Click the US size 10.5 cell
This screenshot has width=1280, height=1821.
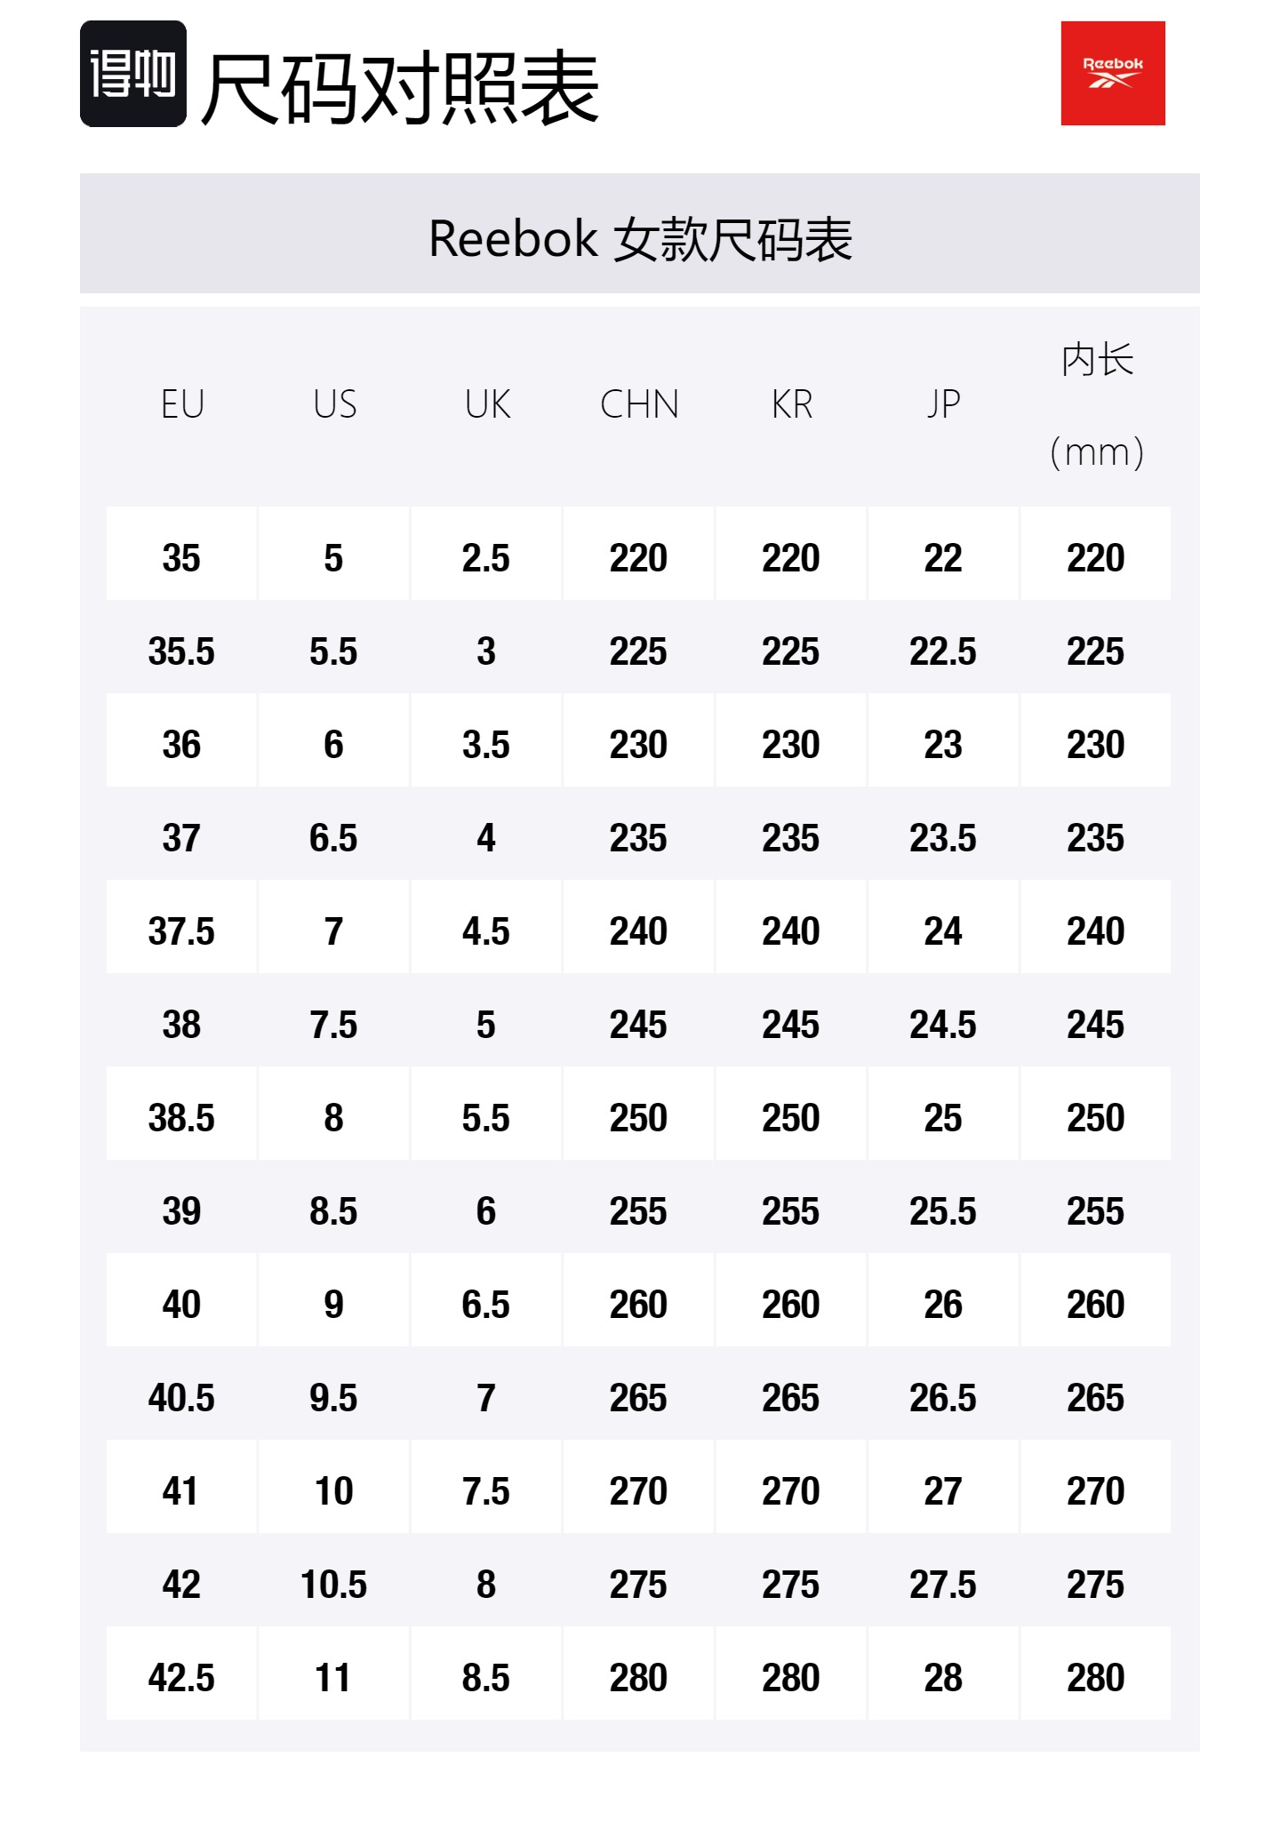pos(333,1585)
